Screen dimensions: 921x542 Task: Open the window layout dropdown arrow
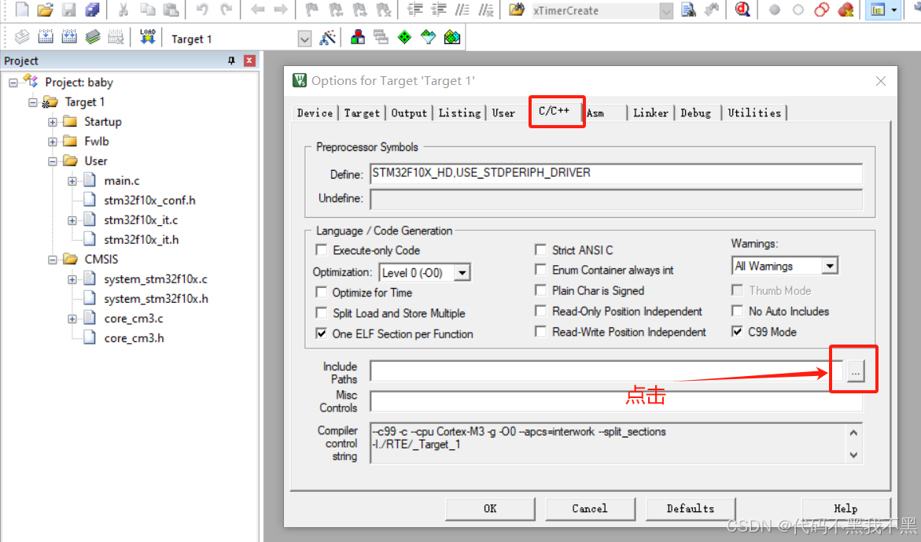pyautogui.click(x=894, y=10)
